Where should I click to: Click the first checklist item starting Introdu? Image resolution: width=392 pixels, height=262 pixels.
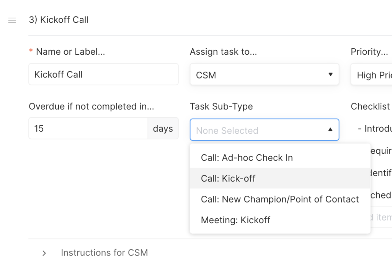point(375,128)
